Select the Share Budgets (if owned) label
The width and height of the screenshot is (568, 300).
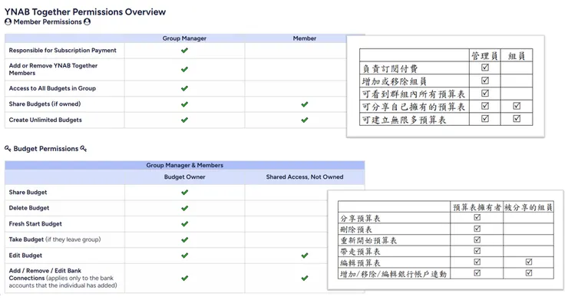[x=45, y=104]
